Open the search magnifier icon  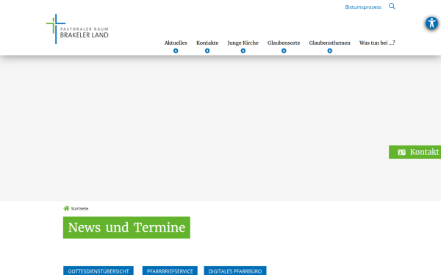point(392,6)
